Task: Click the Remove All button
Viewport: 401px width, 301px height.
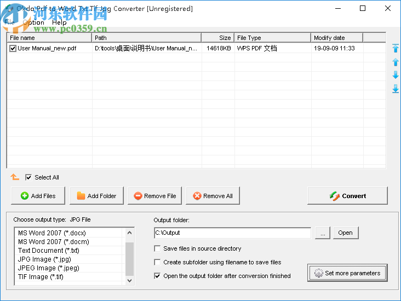Action: click(x=213, y=196)
